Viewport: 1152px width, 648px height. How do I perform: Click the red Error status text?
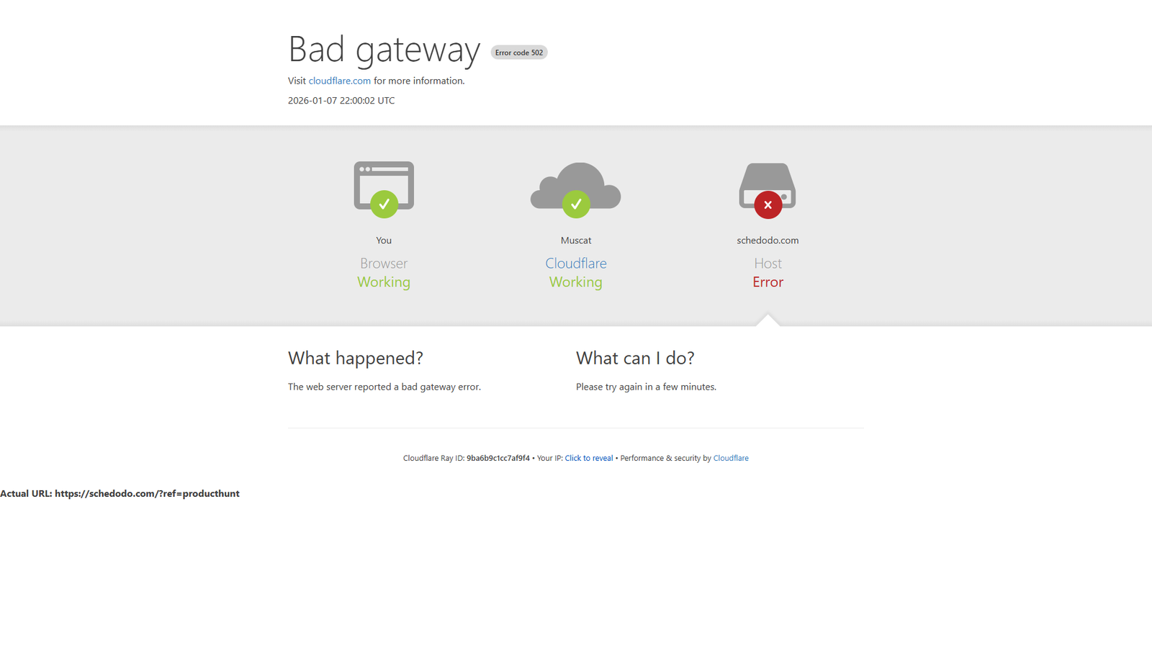pos(768,282)
